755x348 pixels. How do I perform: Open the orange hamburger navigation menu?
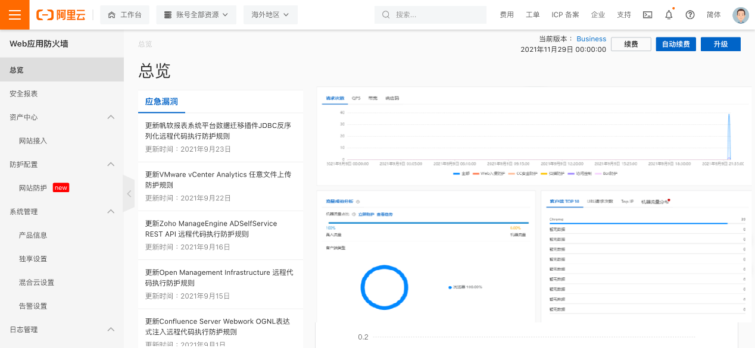pos(15,15)
